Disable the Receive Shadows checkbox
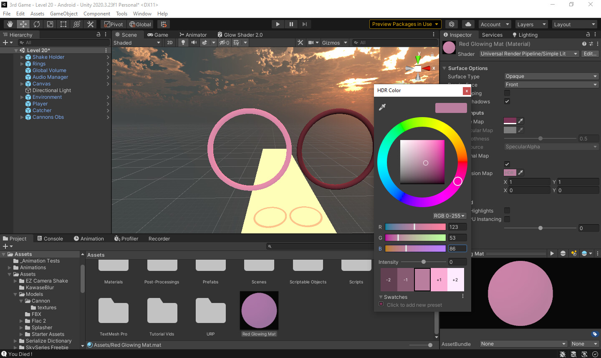The image size is (601, 358). [507, 101]
